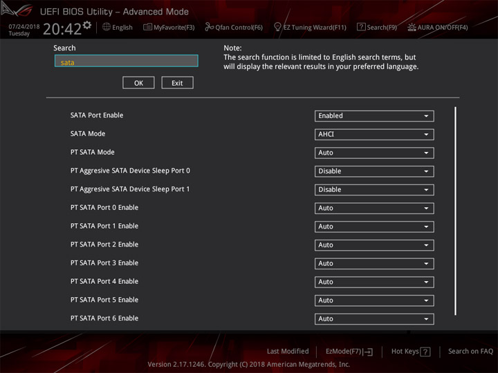Viewport: 498px width, 373px height.
Task: Open the PT SATA Mode dropdown
Action: (374, 153)
